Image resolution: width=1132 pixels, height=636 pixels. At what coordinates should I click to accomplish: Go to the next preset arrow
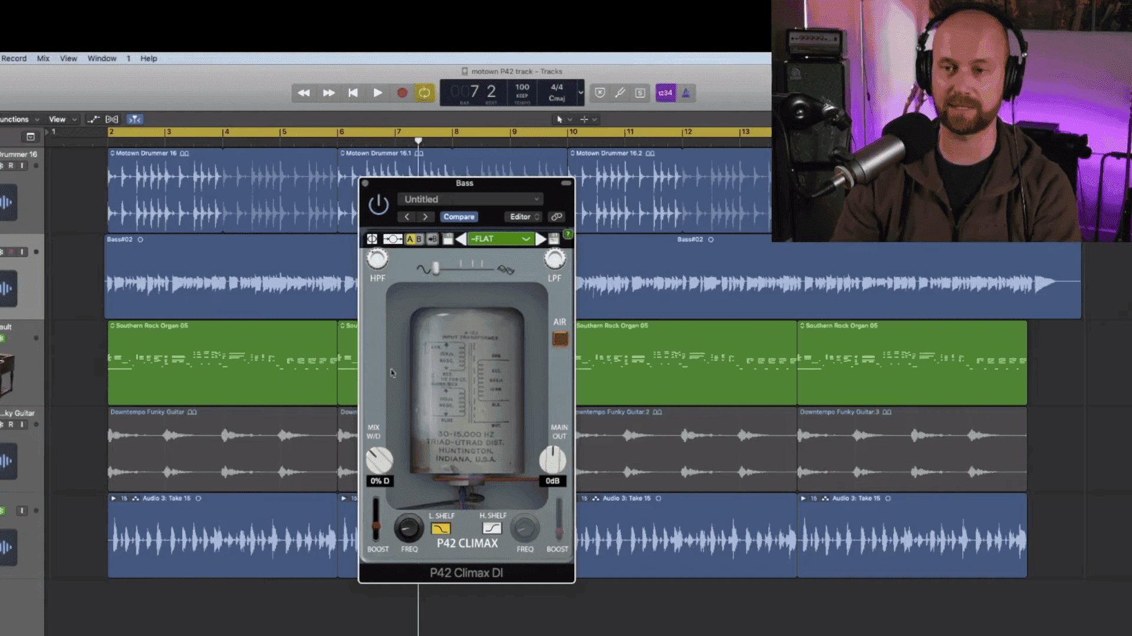pos(425,217)
